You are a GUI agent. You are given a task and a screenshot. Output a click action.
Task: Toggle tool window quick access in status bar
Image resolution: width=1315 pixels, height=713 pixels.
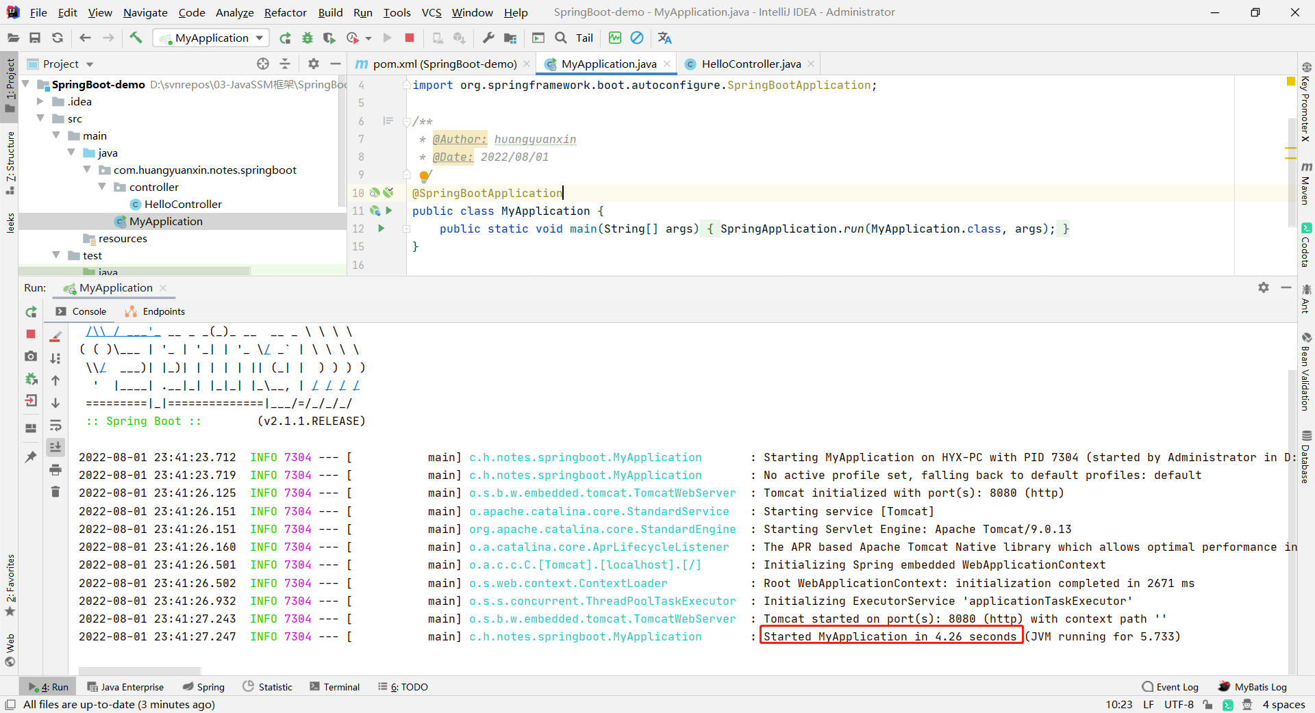(x=10, y=704)
